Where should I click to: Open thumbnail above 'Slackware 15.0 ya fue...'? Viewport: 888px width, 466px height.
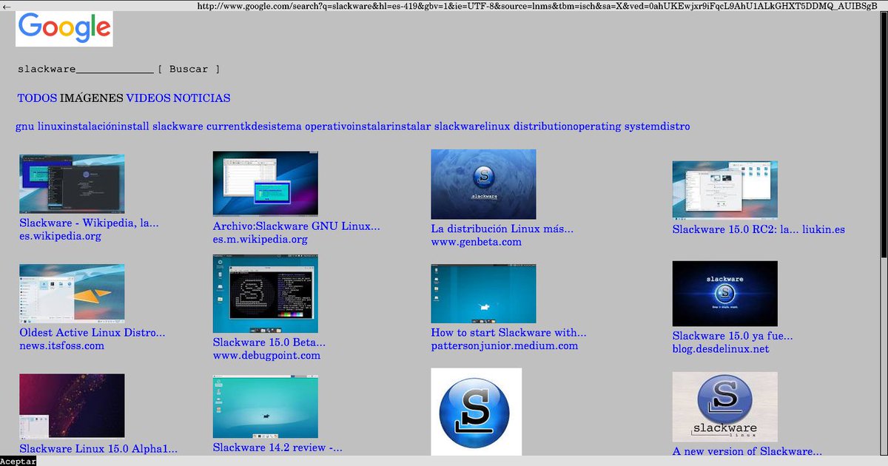725,294
